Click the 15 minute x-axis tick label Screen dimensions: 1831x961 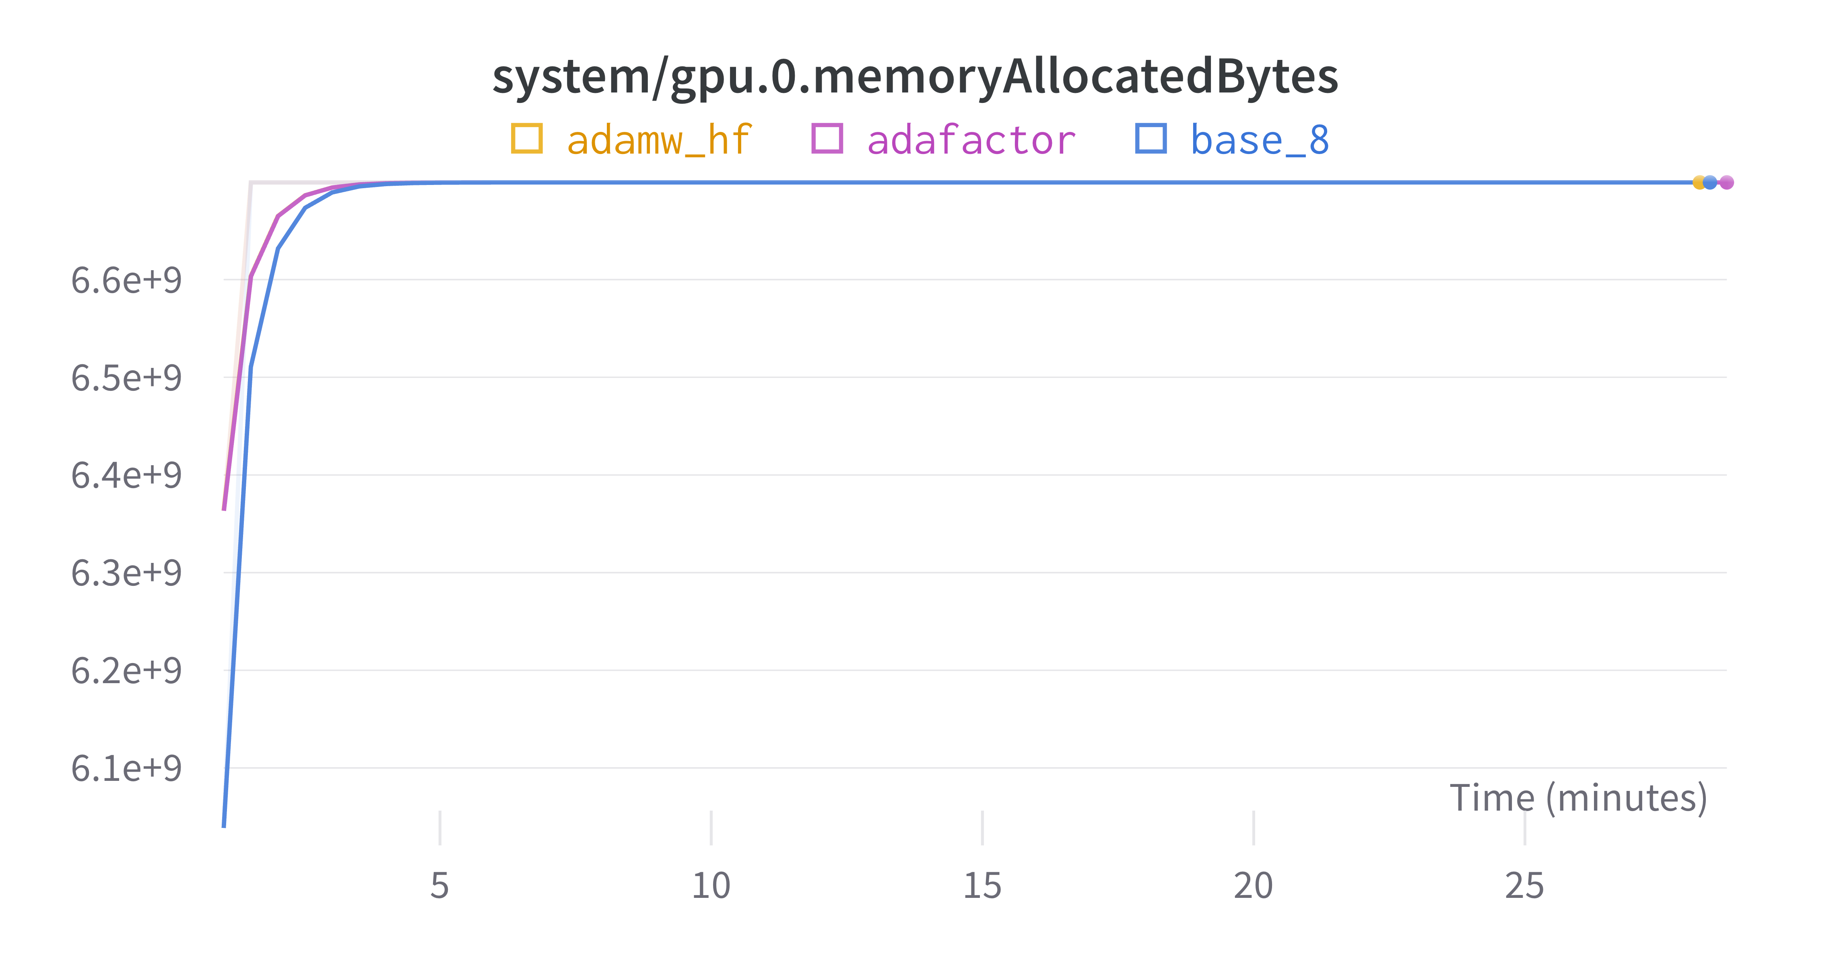click(x=982, y=886)
